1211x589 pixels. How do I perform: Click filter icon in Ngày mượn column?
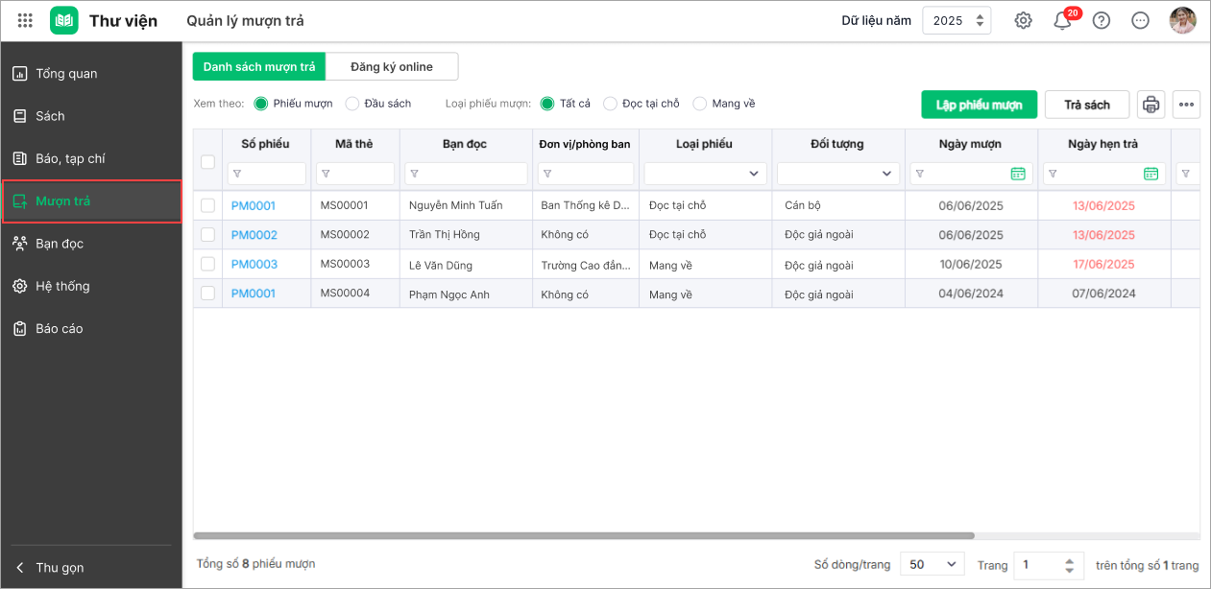(x=919, y=174)
